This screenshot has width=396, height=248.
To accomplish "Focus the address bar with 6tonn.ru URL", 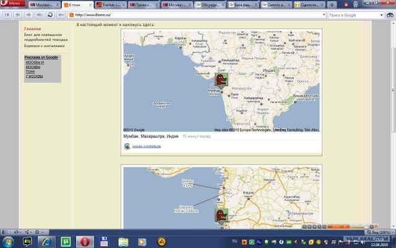I will coord(197,15).
